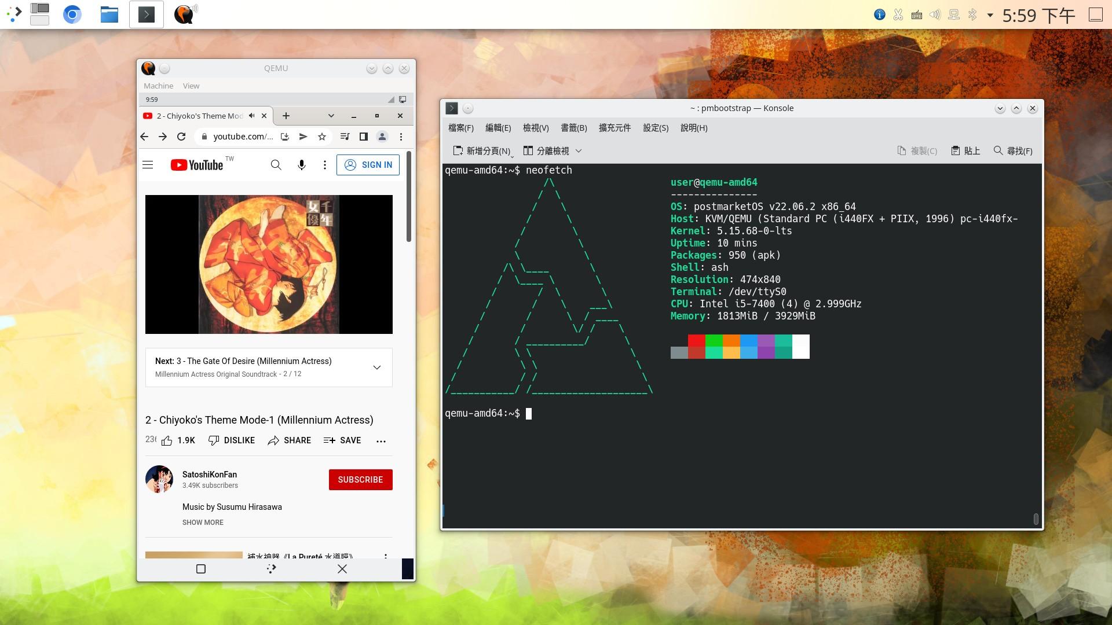Click the share page icon in address bar

point(303,137)
